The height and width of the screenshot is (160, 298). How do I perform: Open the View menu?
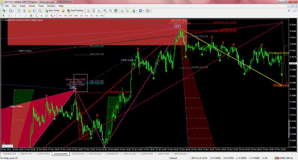14,6
